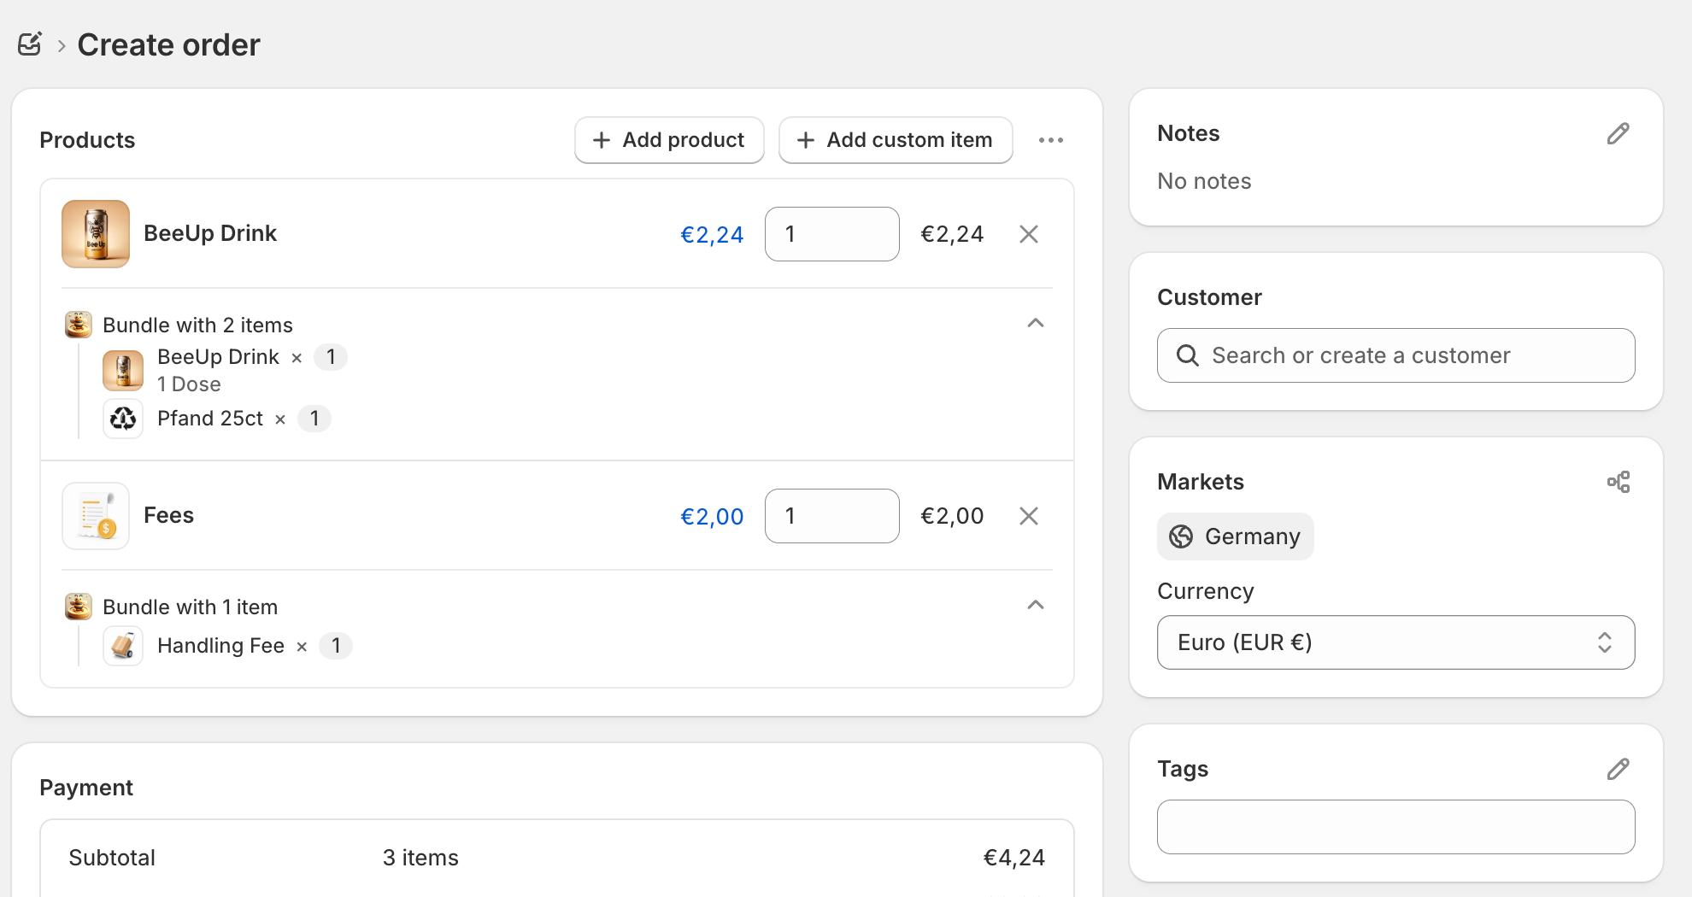Click the small BeeUp Drink bundle component thumbnail
1692x897 pixels.
123,370
